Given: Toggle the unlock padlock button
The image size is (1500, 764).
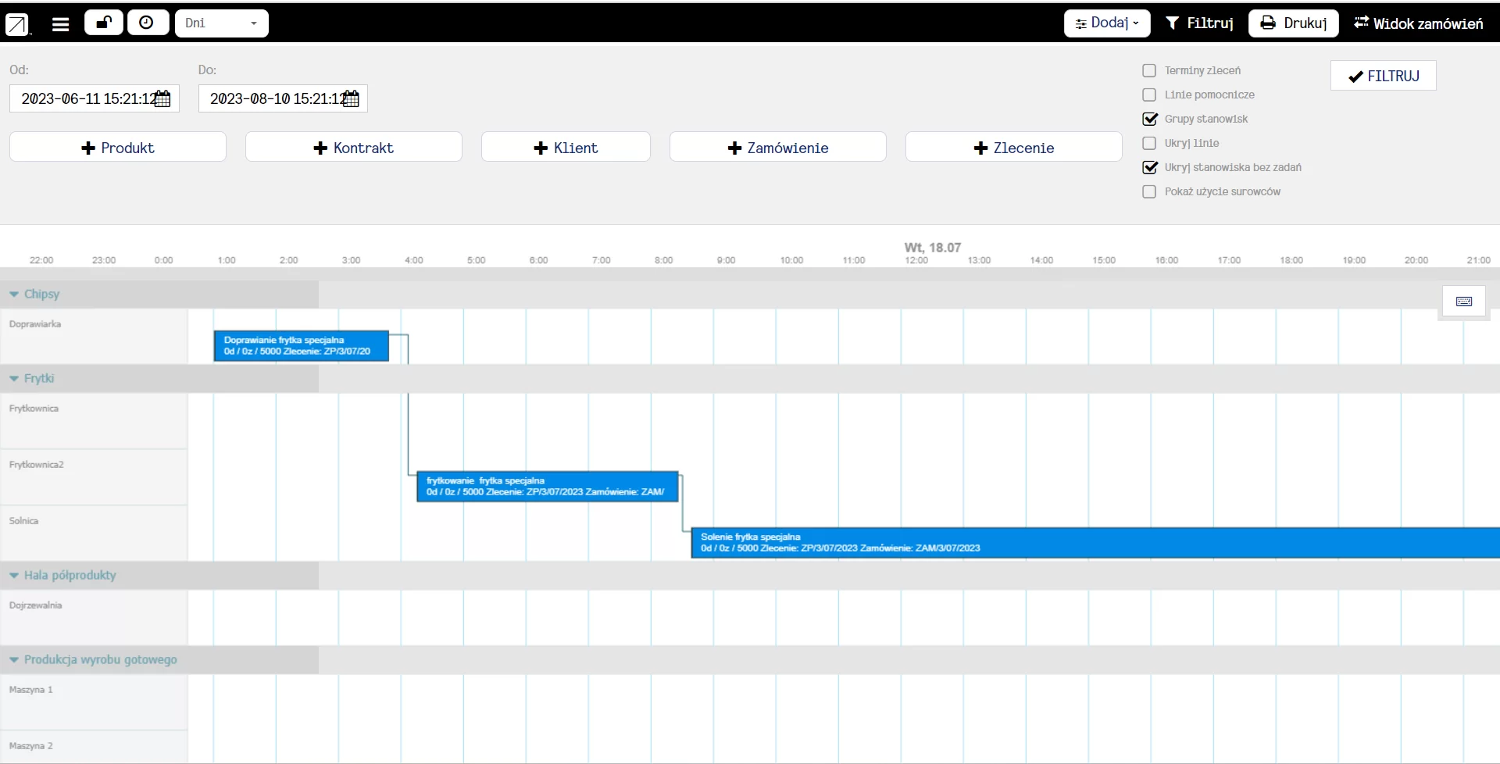Looking at the screenshot, I should click(x=104, y=23).
